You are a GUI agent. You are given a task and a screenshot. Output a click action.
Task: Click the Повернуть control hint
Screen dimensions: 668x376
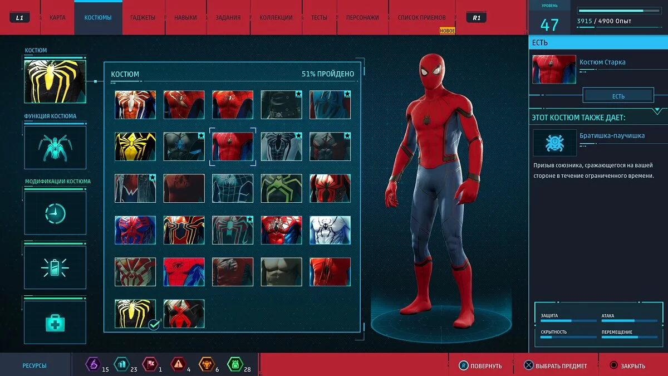point(480,365)
